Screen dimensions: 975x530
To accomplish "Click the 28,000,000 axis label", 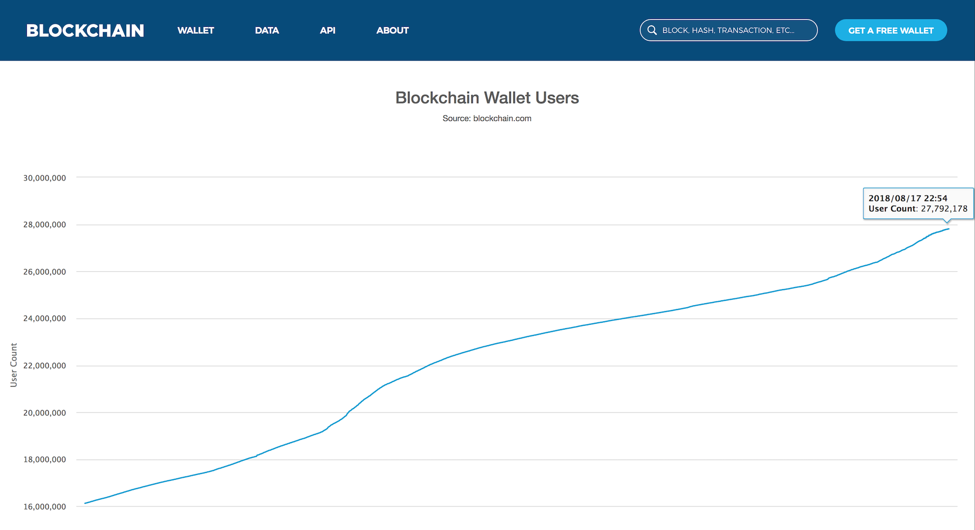I will tap(44, 225).
